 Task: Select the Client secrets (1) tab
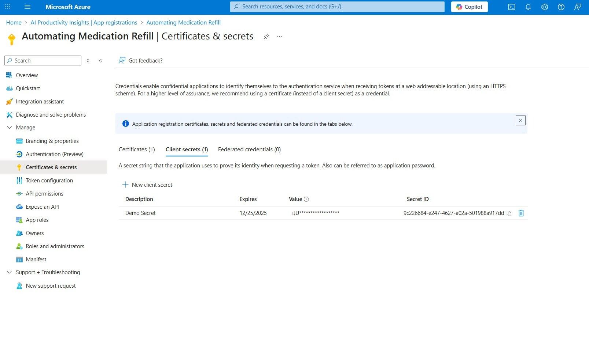(187, 149)
